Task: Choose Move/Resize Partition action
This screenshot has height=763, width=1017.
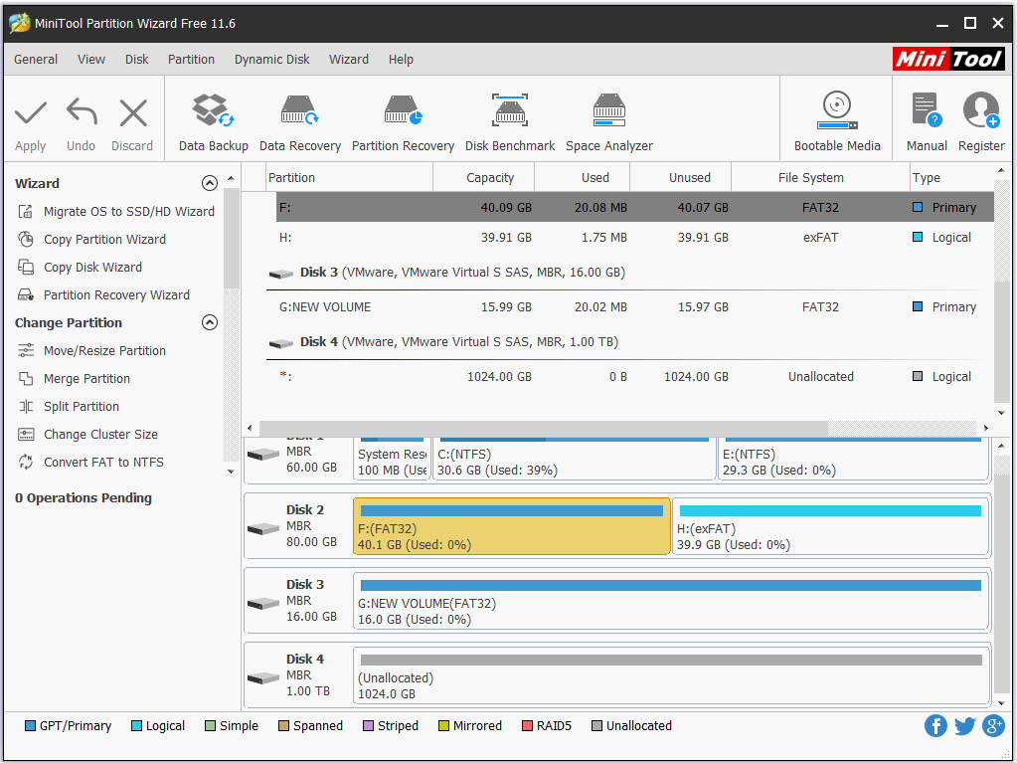Action: coord(105,351)
